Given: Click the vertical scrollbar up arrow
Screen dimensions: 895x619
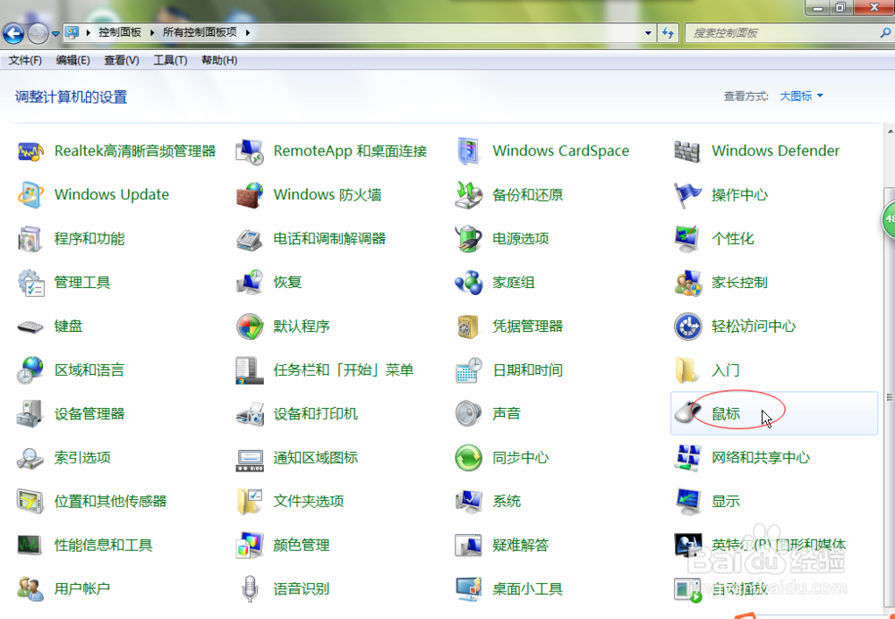Looking at the screenshot, I should 891,131.
